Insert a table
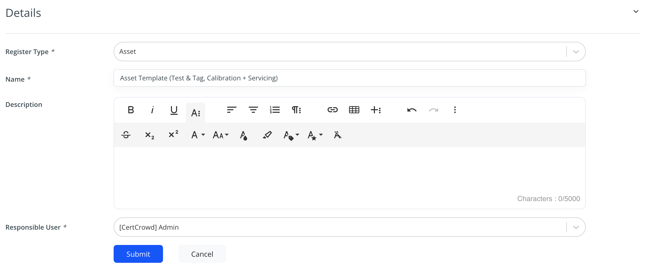This screenshot has width=650, height=272. click(354, 110)
